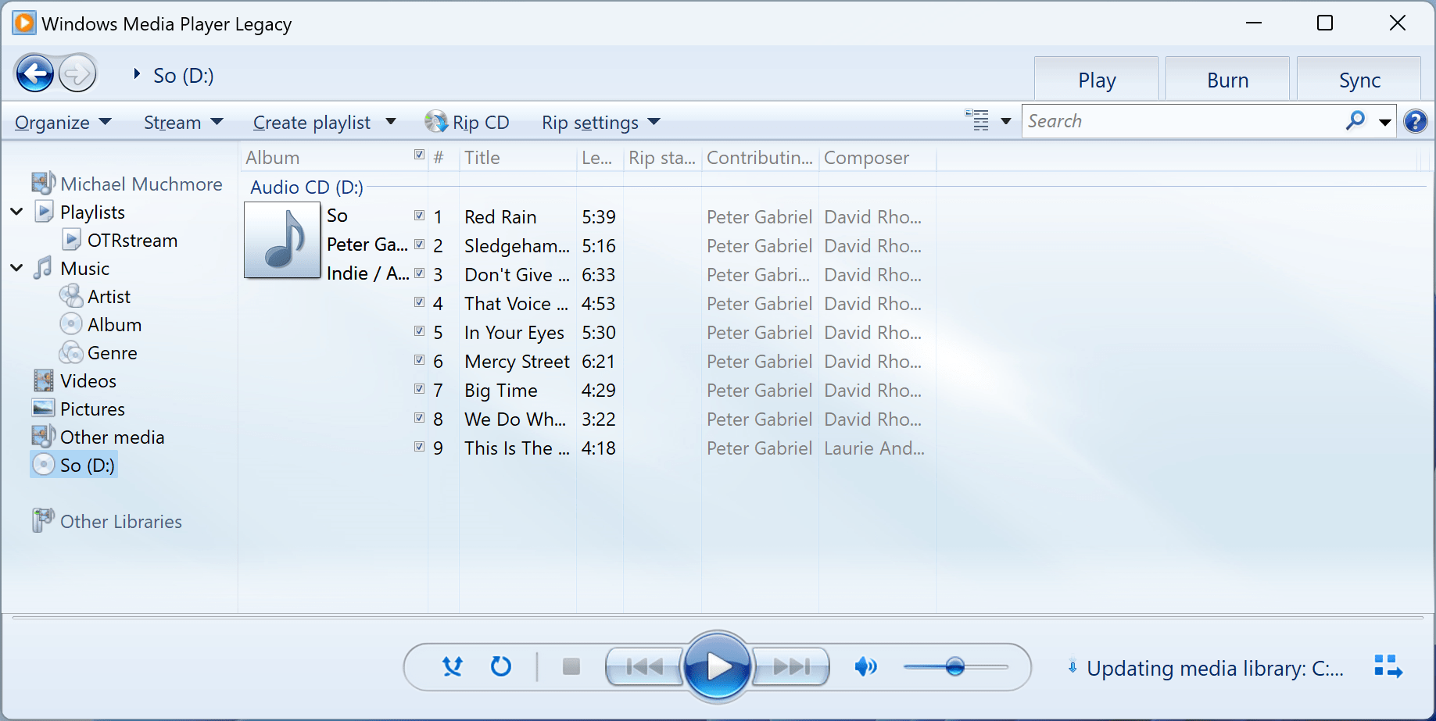Select Videos in the navigation pane

click(x=88, y=380)
